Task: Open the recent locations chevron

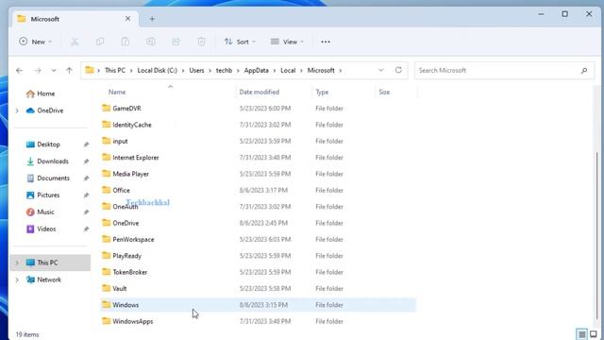Action: click(54, 71)
